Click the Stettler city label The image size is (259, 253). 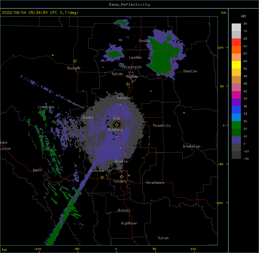coord(190,71)
